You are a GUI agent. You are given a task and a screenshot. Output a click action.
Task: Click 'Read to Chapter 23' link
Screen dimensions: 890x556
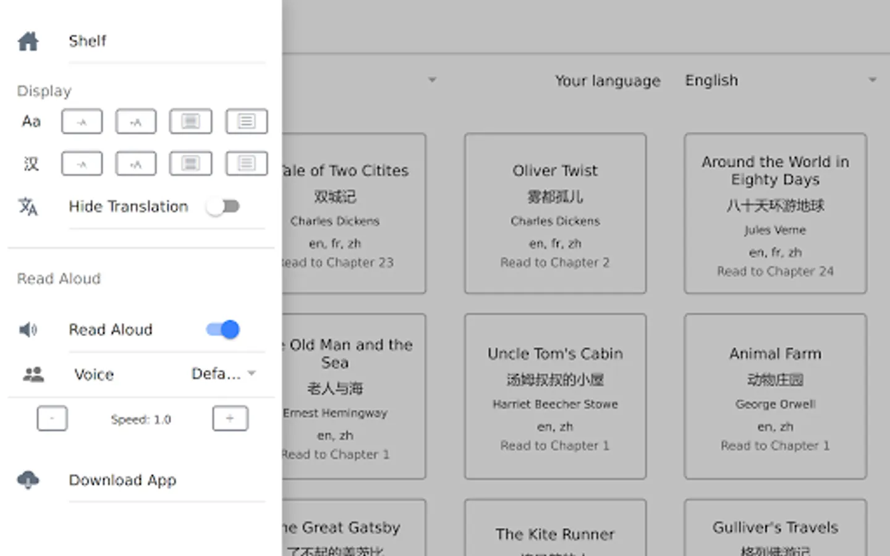pos(338,263)
